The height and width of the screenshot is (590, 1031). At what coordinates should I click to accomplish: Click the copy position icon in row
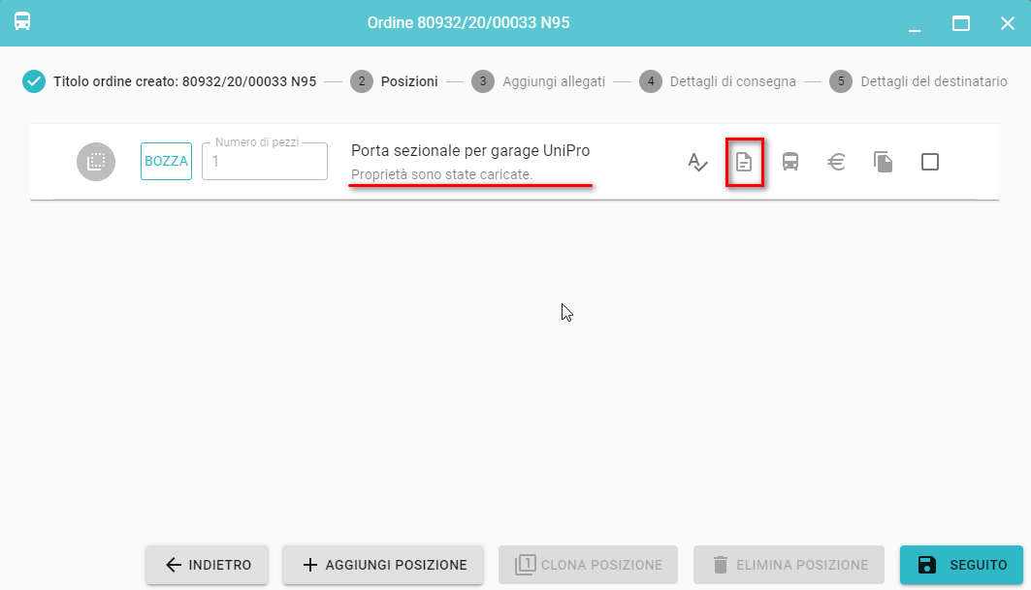pos(883,162)
